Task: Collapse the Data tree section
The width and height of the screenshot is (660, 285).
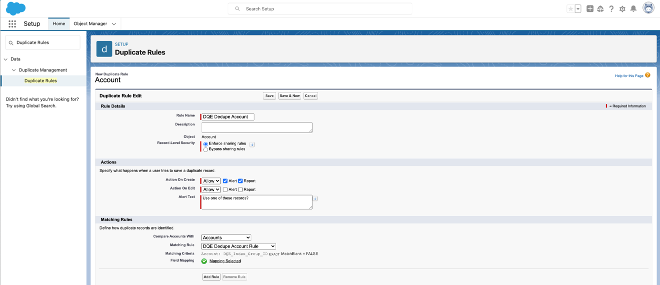Action: click(6, 59)
